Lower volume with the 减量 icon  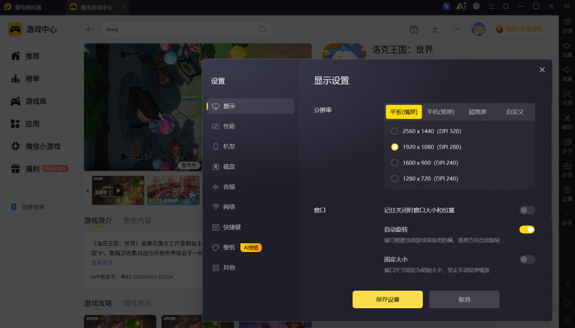click(567, 73)
